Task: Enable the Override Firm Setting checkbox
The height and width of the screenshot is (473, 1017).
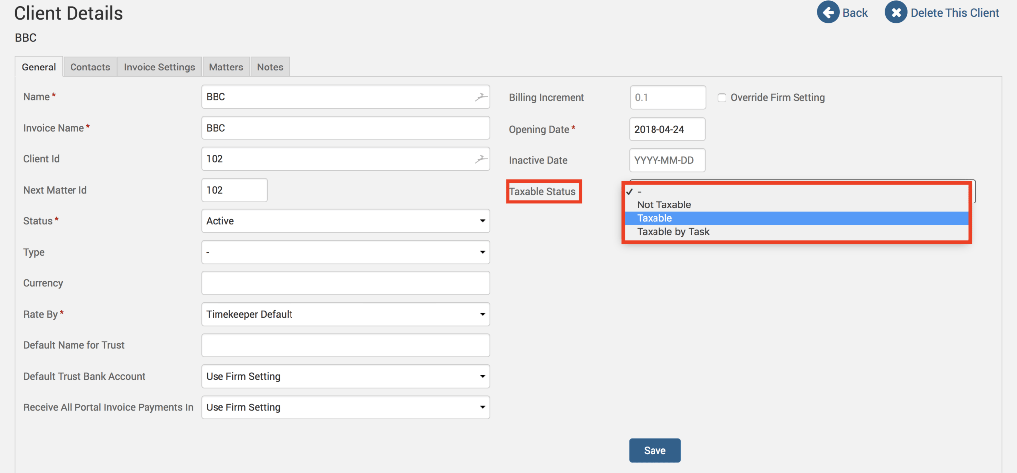Action: click(722, 98)
